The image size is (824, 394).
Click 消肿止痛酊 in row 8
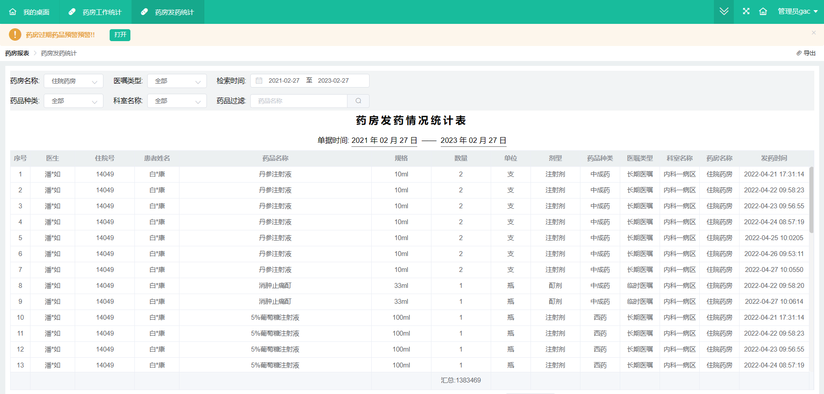(x=275, y=286)
